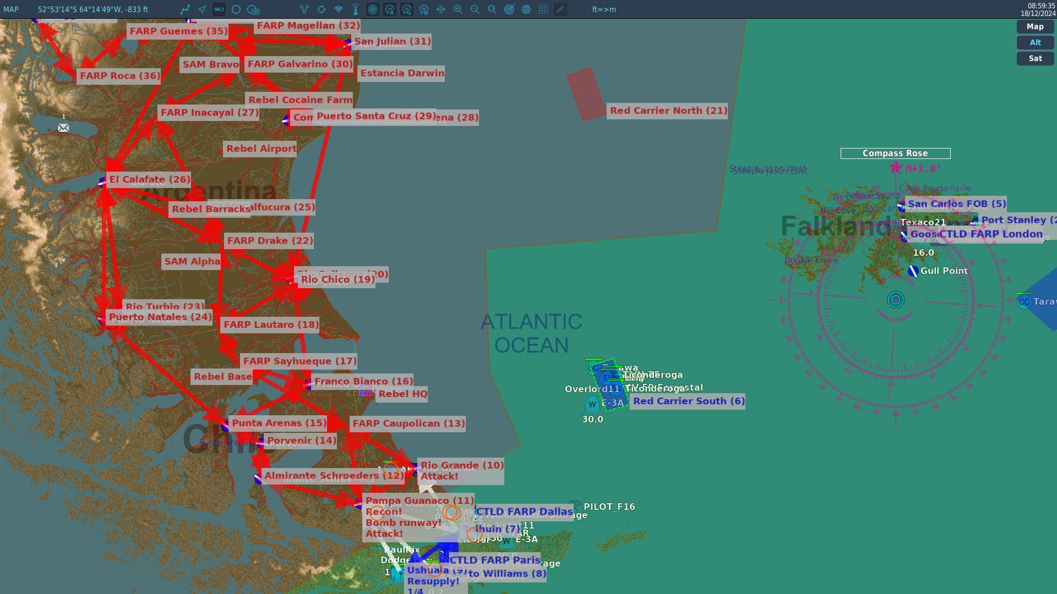Click the 'Red Carrier South (6)' label

[688, 401]
